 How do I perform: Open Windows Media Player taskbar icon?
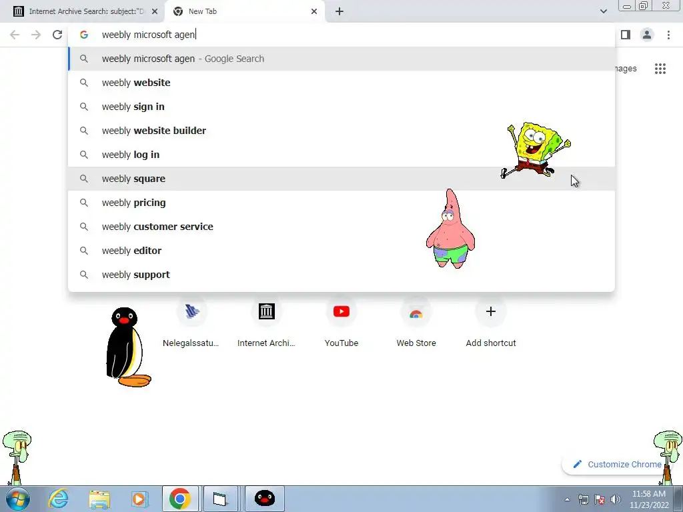pyautogui.click(x=139, y=499)
